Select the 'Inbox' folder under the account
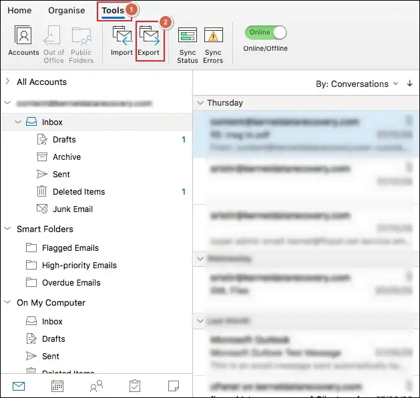The height and width of the screenshot is (398, 420). point(52,122)
